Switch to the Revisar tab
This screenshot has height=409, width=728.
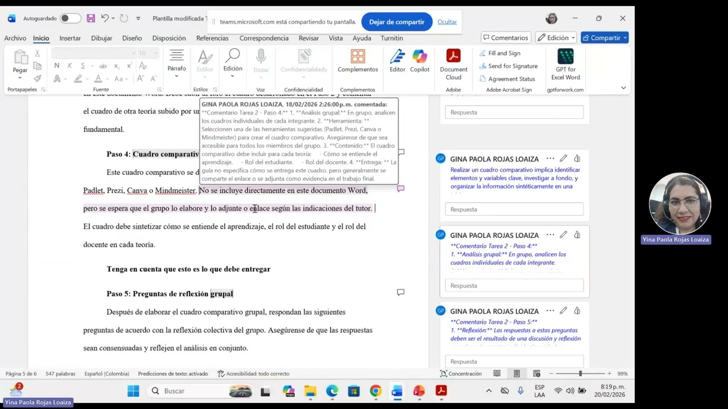(309, 38)
